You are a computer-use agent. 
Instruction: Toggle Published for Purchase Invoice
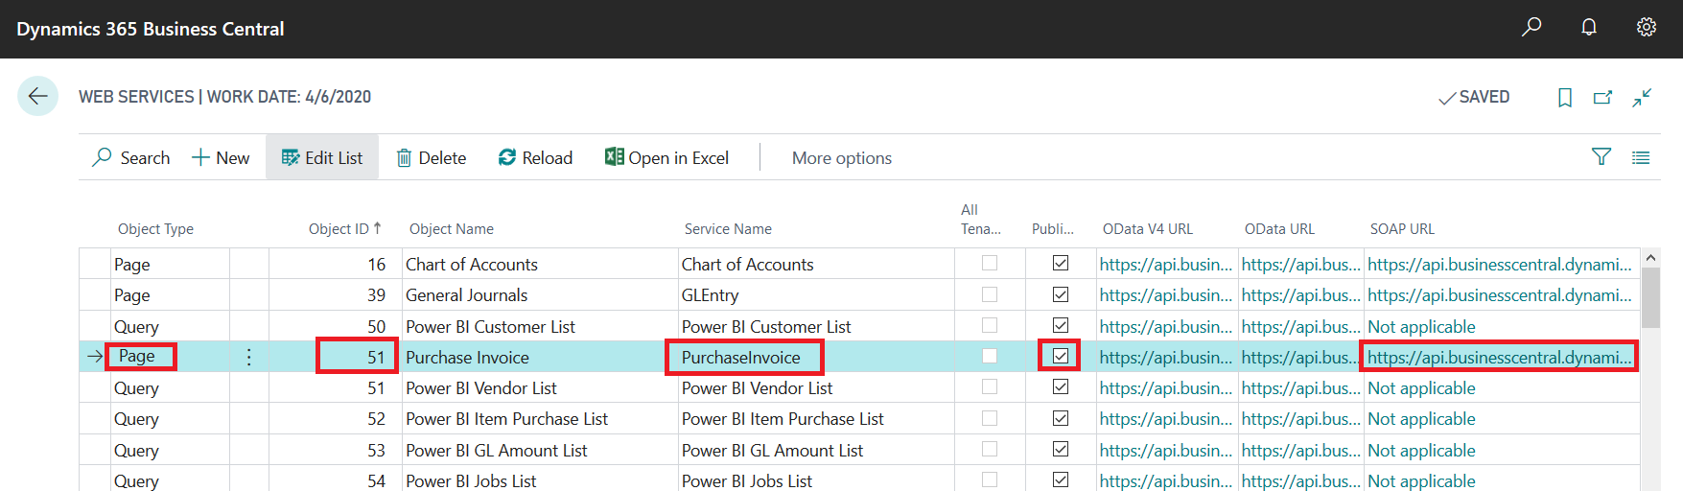coord(1061,356)
